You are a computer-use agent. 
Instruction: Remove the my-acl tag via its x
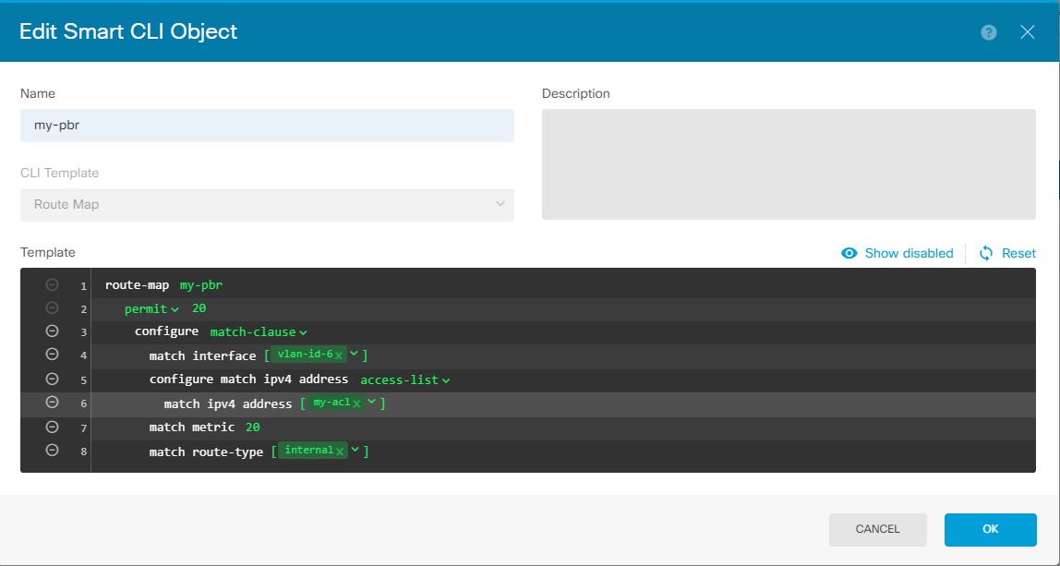pos(356,403)
